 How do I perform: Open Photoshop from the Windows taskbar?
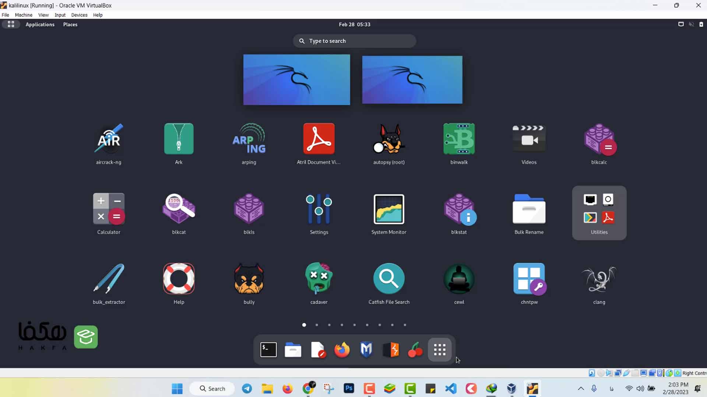[349, 389]
